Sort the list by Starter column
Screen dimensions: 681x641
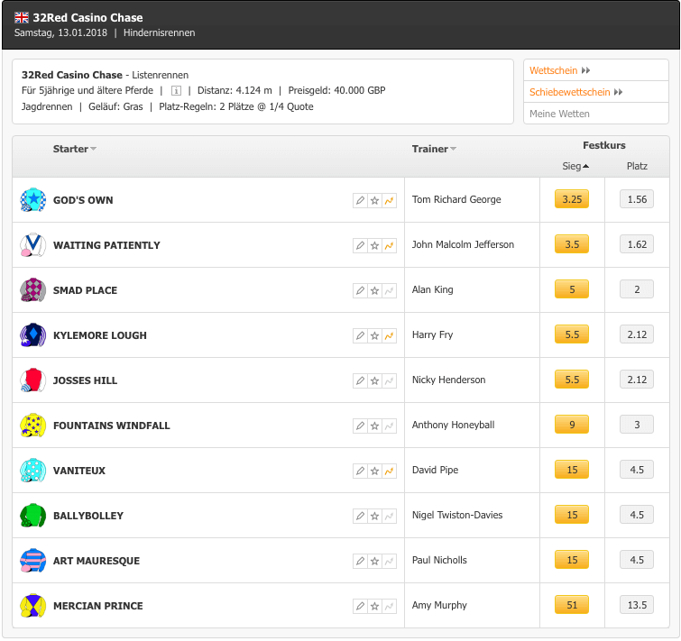pos(74,149)
